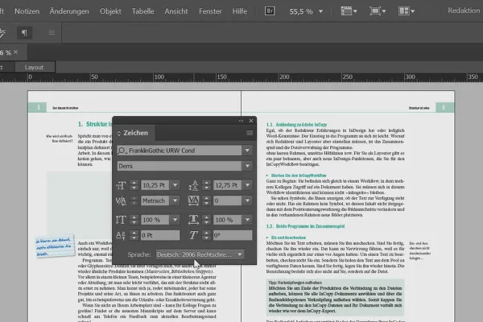Click the vertical scale stepper arrows
Screen dimensions: 483x322
point(134,220)
